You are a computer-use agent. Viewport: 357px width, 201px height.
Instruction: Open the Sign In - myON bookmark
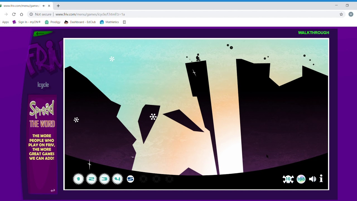[x=26, y=22]
